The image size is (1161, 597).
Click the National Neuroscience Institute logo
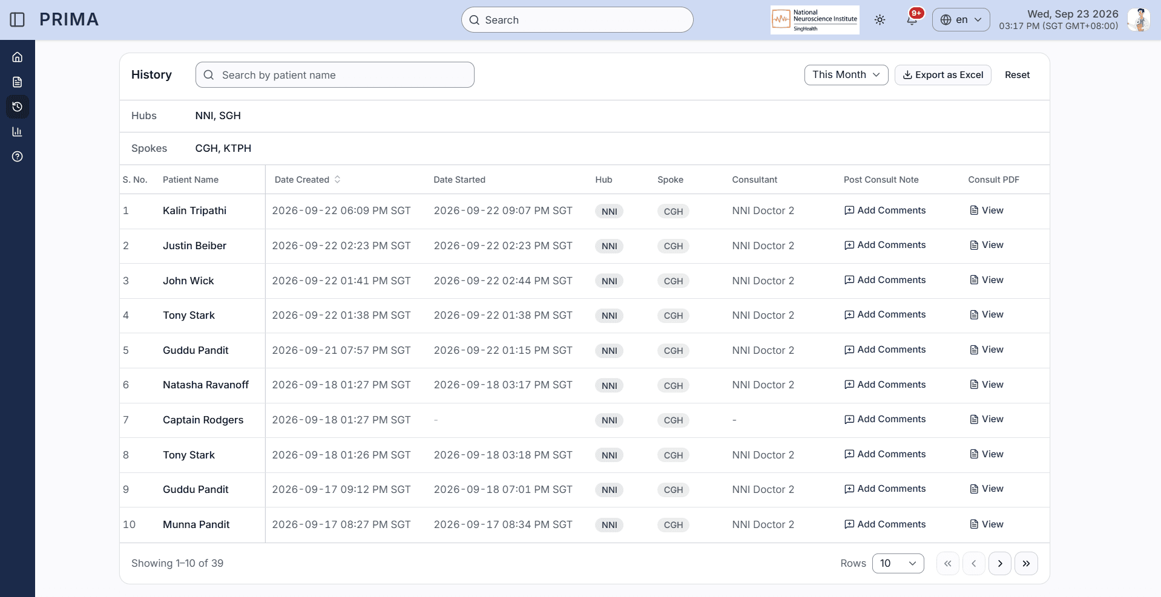tap(815, 20)
